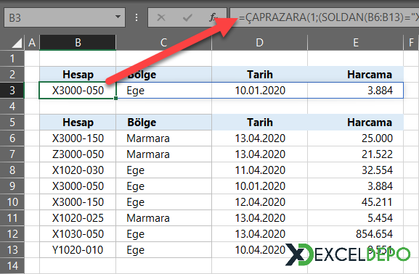Click the Harcama header in row 5
Screen dimensions: 419x274
tap(355, 123)
